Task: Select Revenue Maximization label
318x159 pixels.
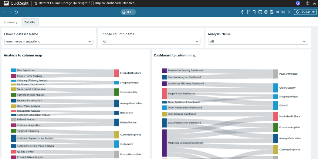Action: pyautogui.click(x=30, y=101)
